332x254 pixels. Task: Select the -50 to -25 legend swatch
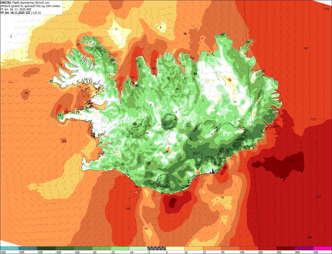pyautogui.click(x=101, y=248)
